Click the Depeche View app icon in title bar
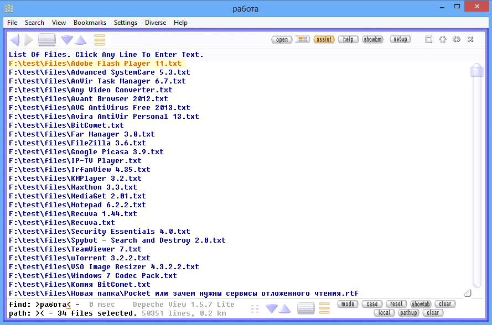The image size is (492, 325). click(9, 8)
